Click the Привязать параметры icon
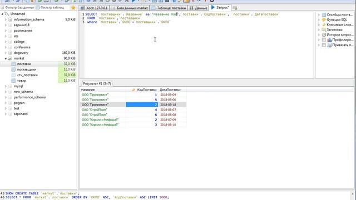Viewport: 356px width, 200px height. coord(329,45)
